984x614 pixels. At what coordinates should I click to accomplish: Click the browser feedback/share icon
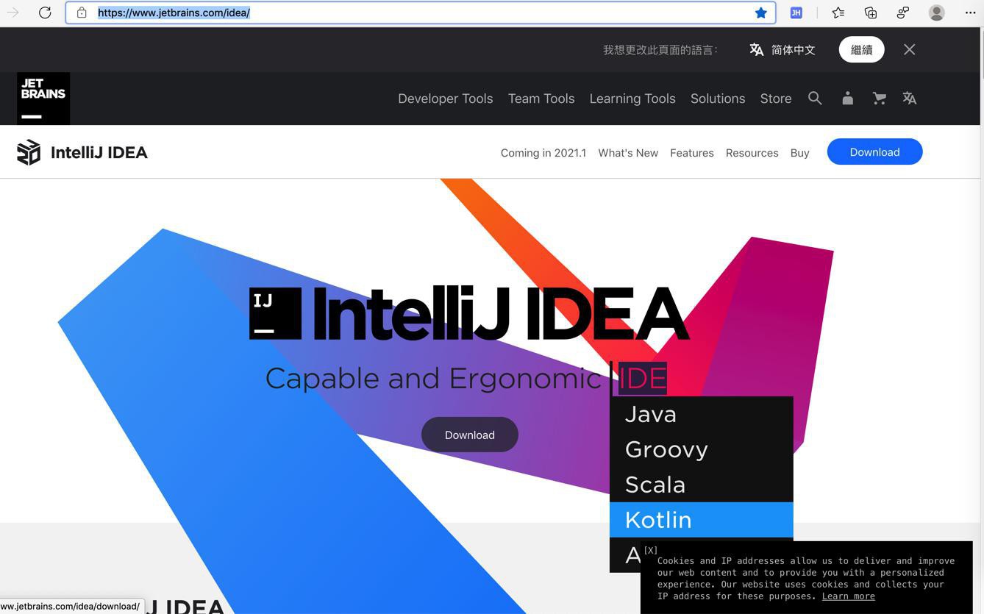pyautogui.click(x=903, y=13)
